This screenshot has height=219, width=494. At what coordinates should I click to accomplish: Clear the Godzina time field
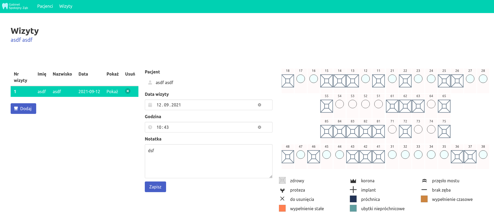click(x=259, y=127)
